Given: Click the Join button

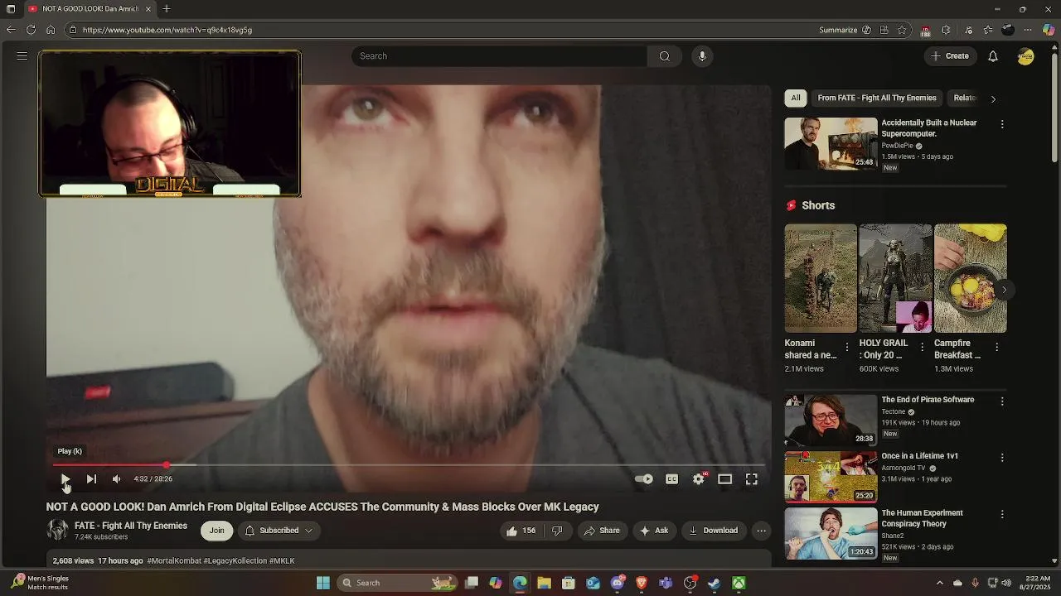Looking at the screenshot, I should click(216, 531).
